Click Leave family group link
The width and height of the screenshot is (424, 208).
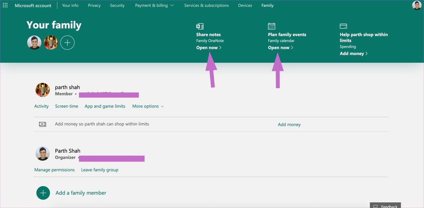click(x=100, y=170)
